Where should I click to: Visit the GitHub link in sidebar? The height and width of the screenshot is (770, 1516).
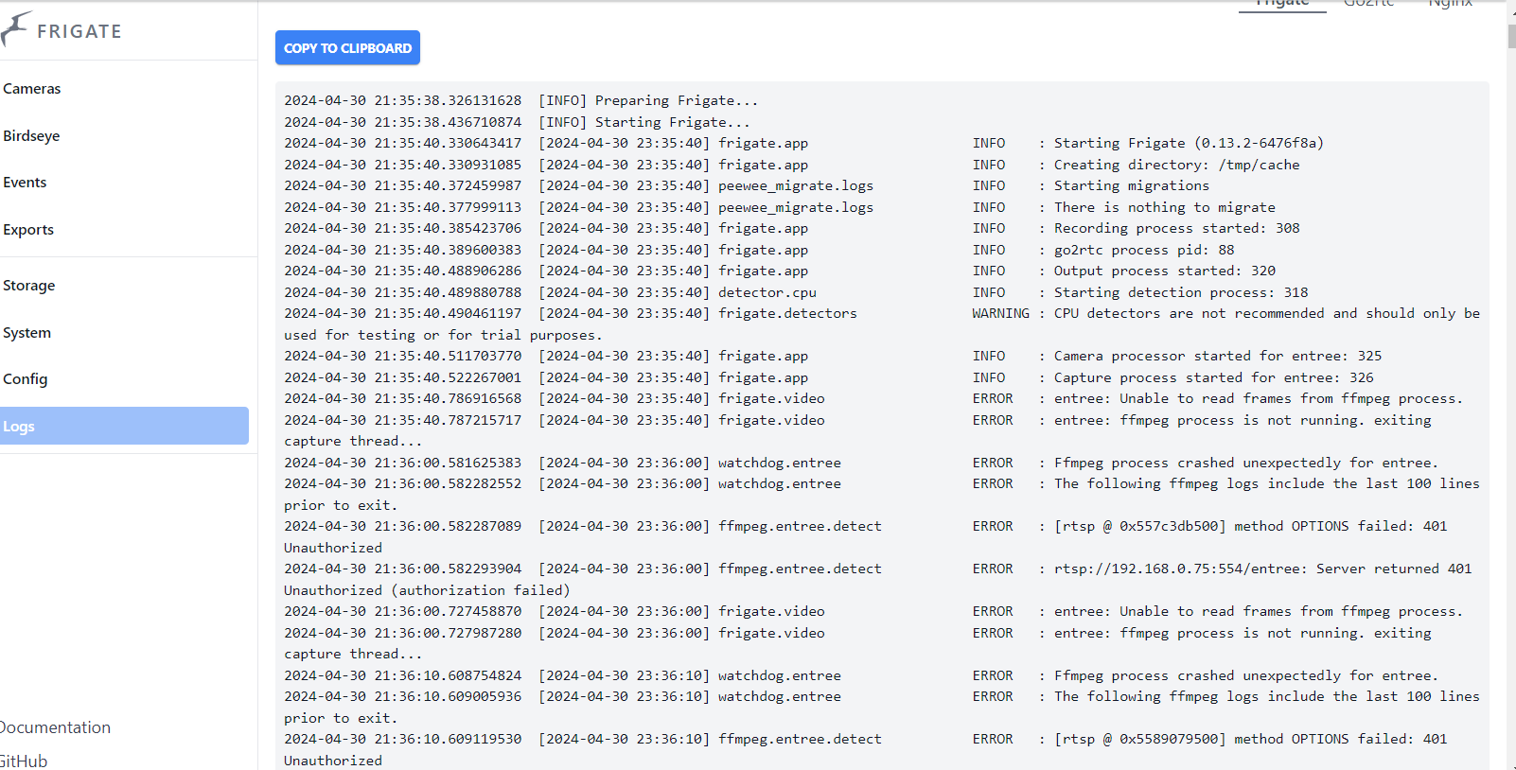point(24,761)
